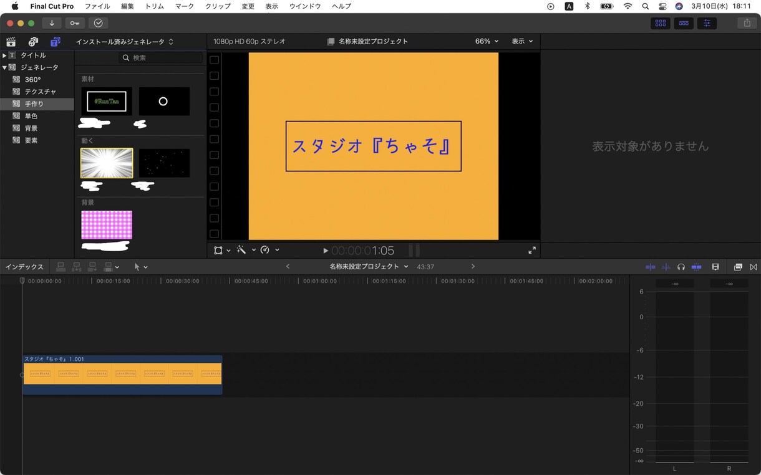
Task: Toggle solo headphones icon
Action: [x=681, y=267]
